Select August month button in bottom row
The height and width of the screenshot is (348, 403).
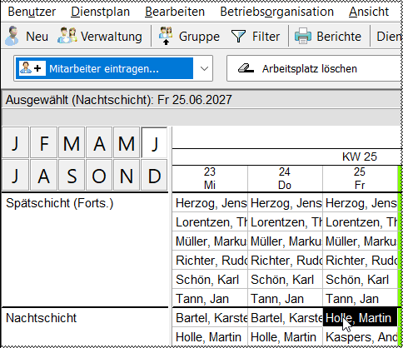[44, 175]
